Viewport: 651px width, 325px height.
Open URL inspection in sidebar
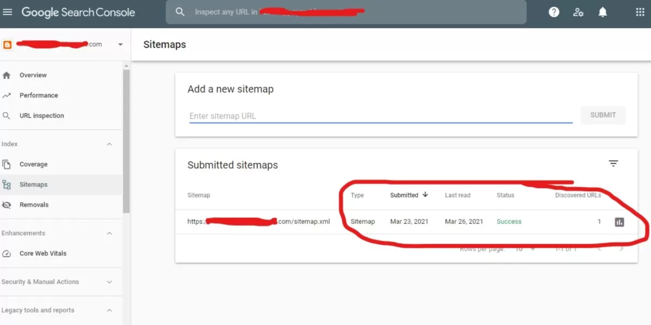42,115
